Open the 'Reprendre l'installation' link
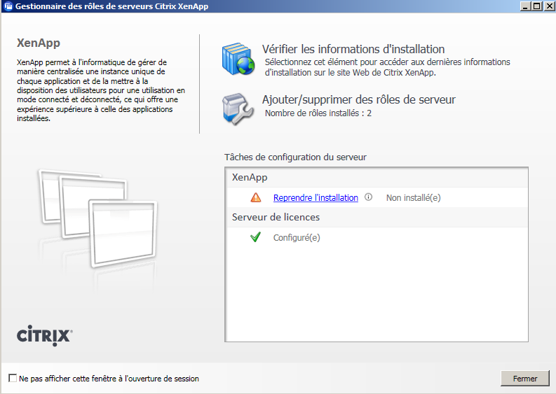This screenshot has width=556, height=394. pyautogui.click(x=316, y=198)
